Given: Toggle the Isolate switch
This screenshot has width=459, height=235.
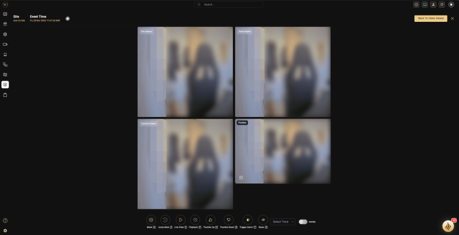Looking at the screenshot, I should pyautogui.click(x=303, y=222).
